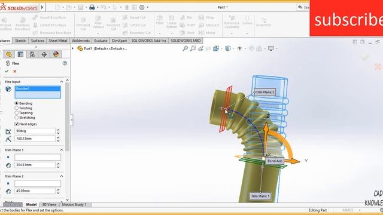Expand the SOLIDWORKS menu arrow
Viewport: 383px width, 215px height.
(42, 7)
